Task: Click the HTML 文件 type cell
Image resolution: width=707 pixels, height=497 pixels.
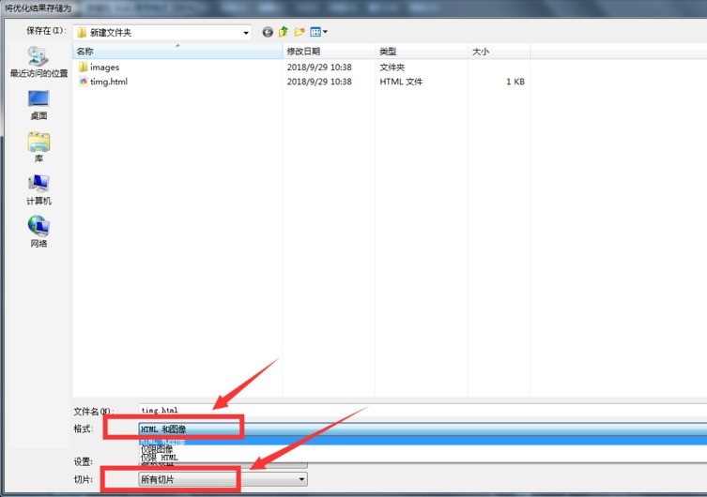Action: (401, 82)
